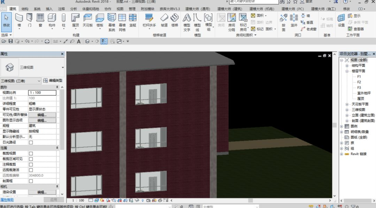
Task: Collapse the 范围 properties section
Action: [x=57, y=148]
